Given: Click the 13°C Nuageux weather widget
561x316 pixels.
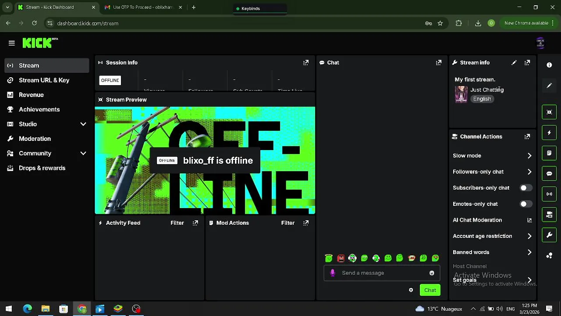Looking at the screenshot, I should click(438, 309).
